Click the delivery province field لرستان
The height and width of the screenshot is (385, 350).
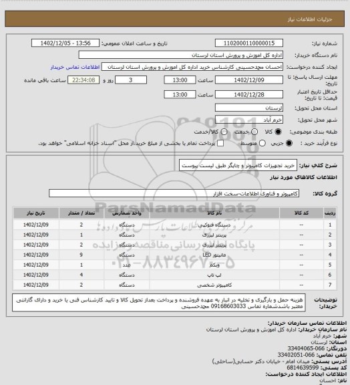249,108
